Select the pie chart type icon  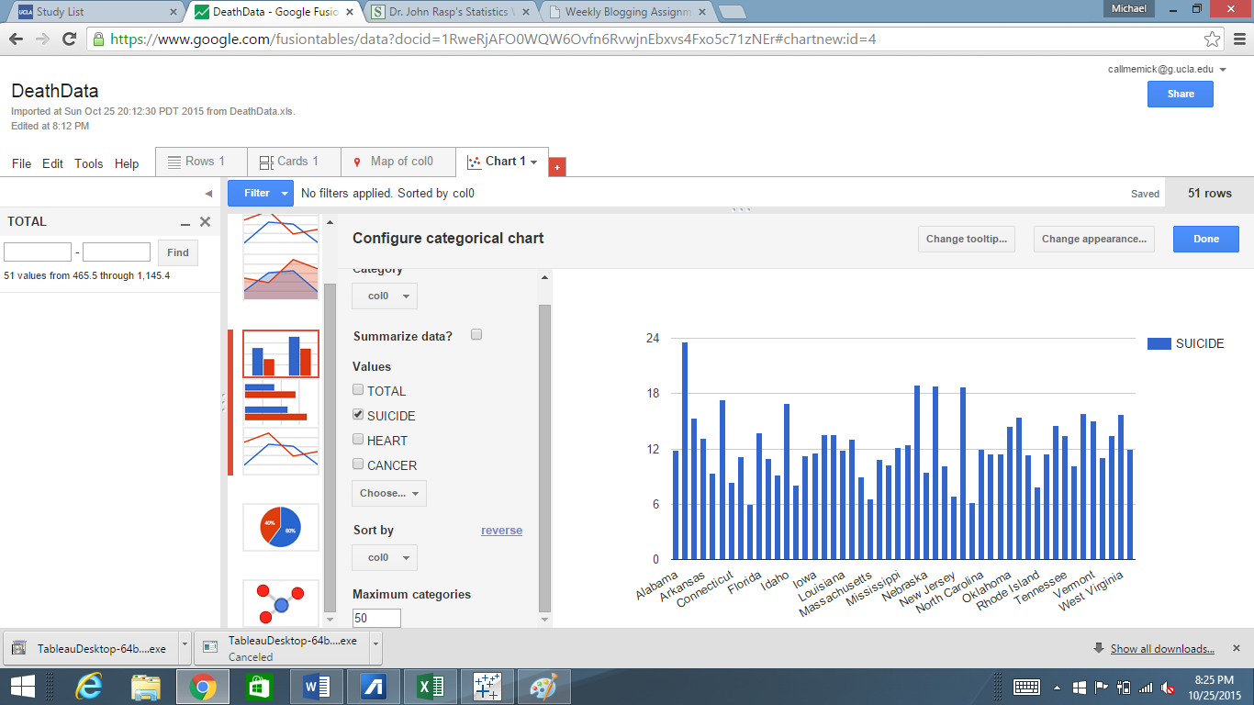tap(280, 527)
